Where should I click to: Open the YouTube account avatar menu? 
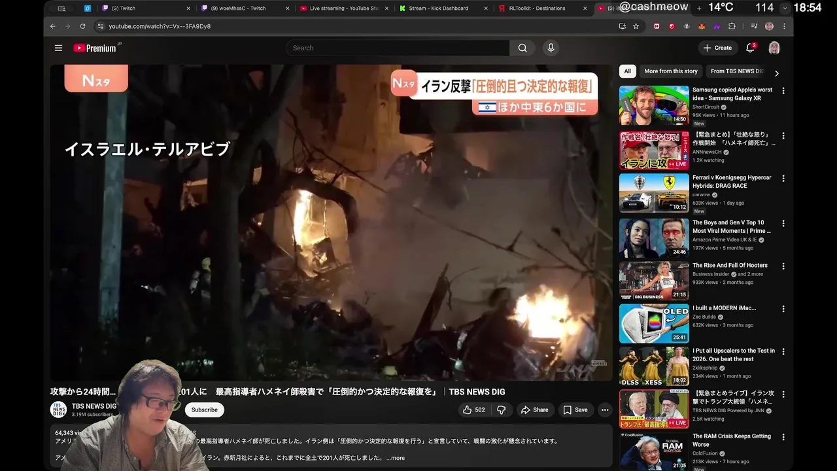(x=774, y=48)
